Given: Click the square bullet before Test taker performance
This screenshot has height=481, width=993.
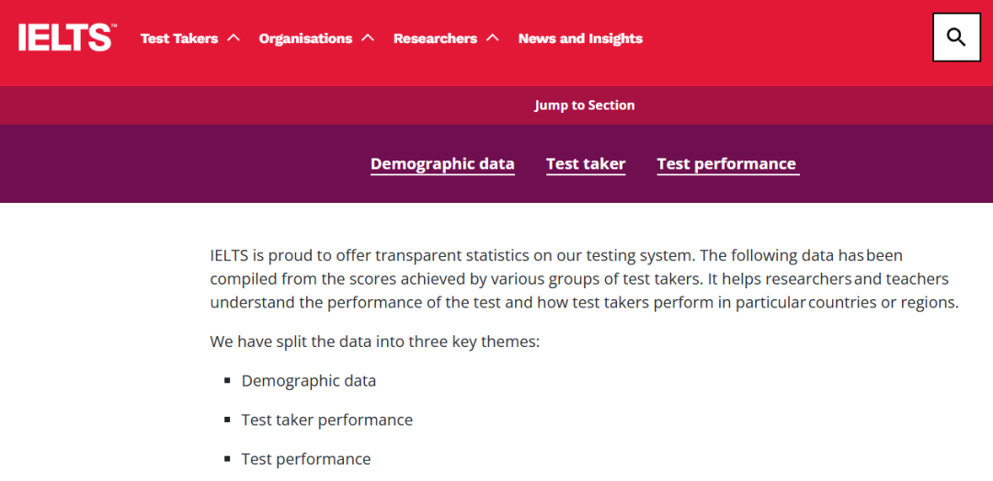Looking at the screenshot, I should [x=227, y=419].
